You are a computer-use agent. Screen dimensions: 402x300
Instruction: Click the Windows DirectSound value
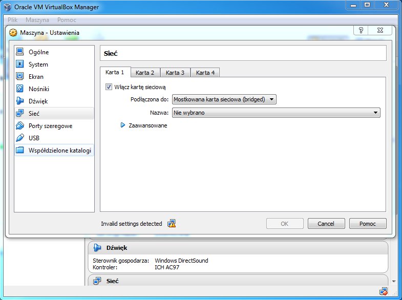[x=181, y=261]
